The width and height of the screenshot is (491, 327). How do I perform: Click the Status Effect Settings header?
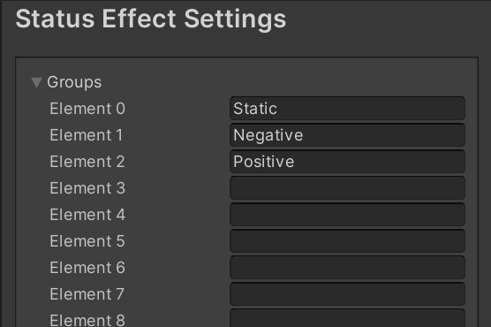click(x=151, y=19)
